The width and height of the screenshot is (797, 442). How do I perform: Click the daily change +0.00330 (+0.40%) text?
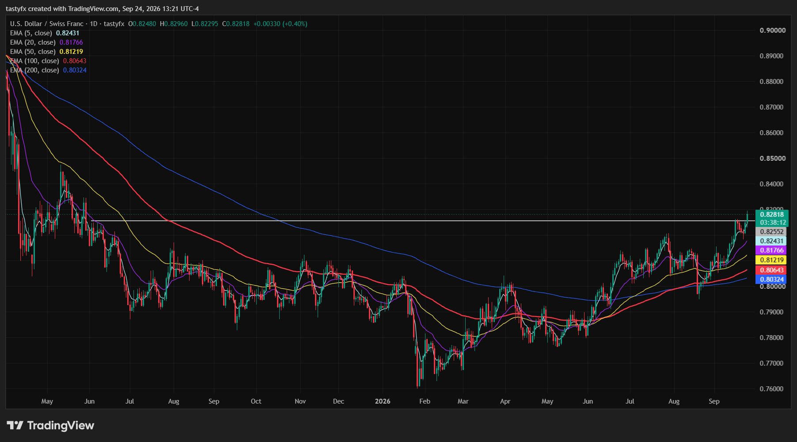[x=281, y=24]
